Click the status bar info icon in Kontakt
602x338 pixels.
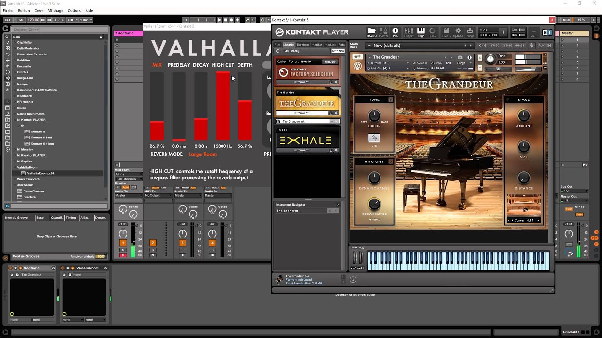[353, 279]
